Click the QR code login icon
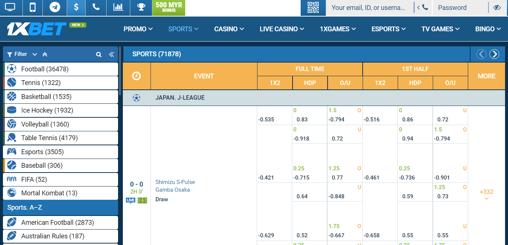The height and width of the screenshot is (245, 508). 313,7
